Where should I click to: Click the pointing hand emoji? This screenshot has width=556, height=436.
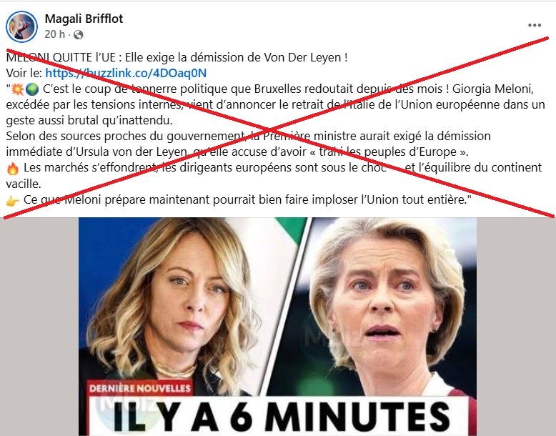tap(13, 201)
